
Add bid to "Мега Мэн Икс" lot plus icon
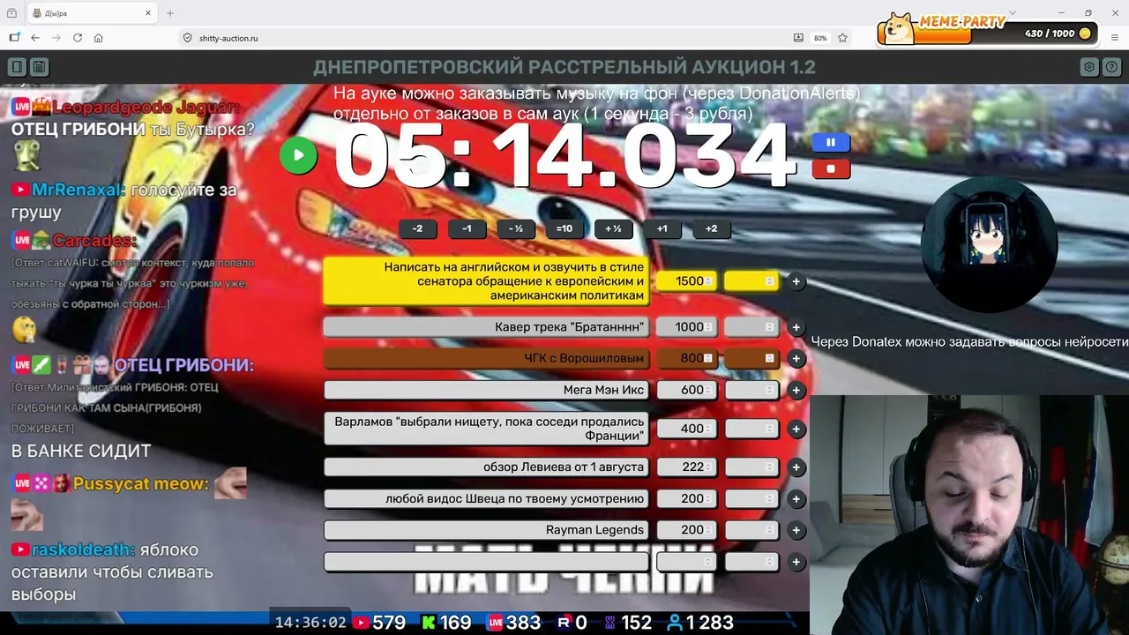point(796,390)
